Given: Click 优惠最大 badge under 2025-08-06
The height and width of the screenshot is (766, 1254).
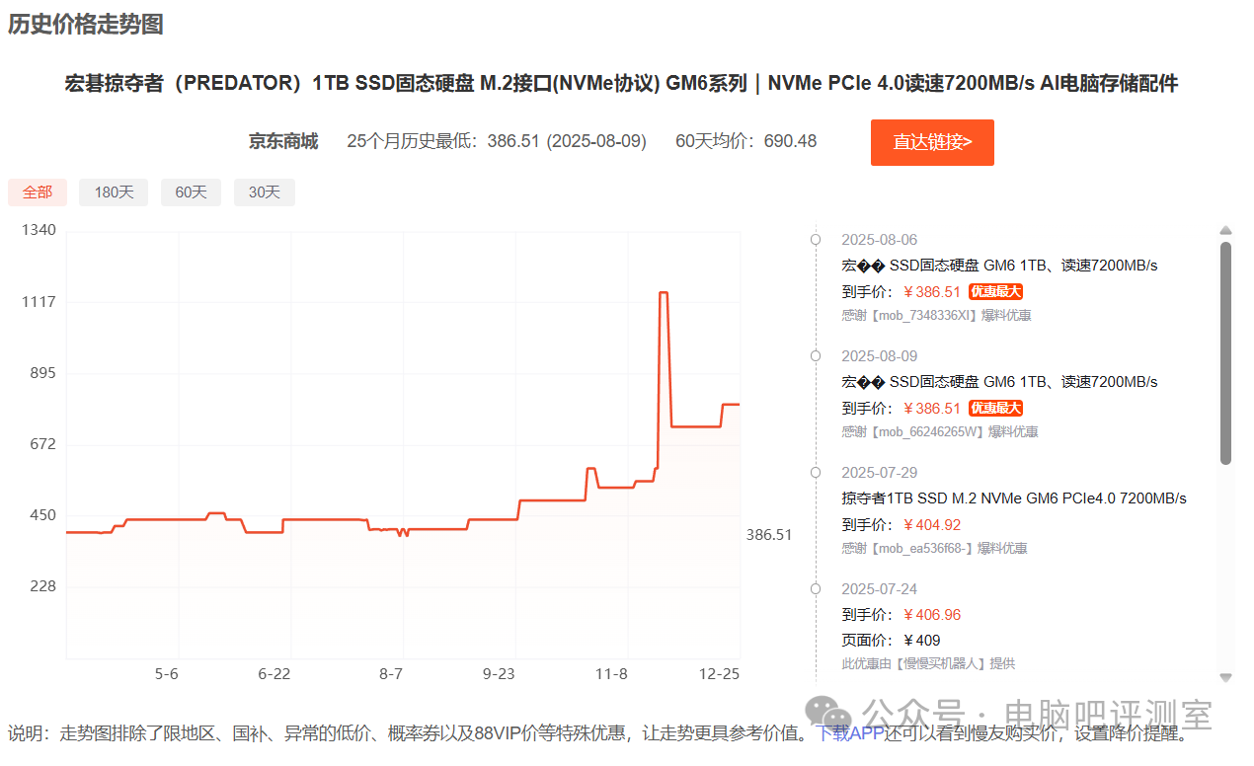Looking at the screenshot, I should click(x=995, y=292).
